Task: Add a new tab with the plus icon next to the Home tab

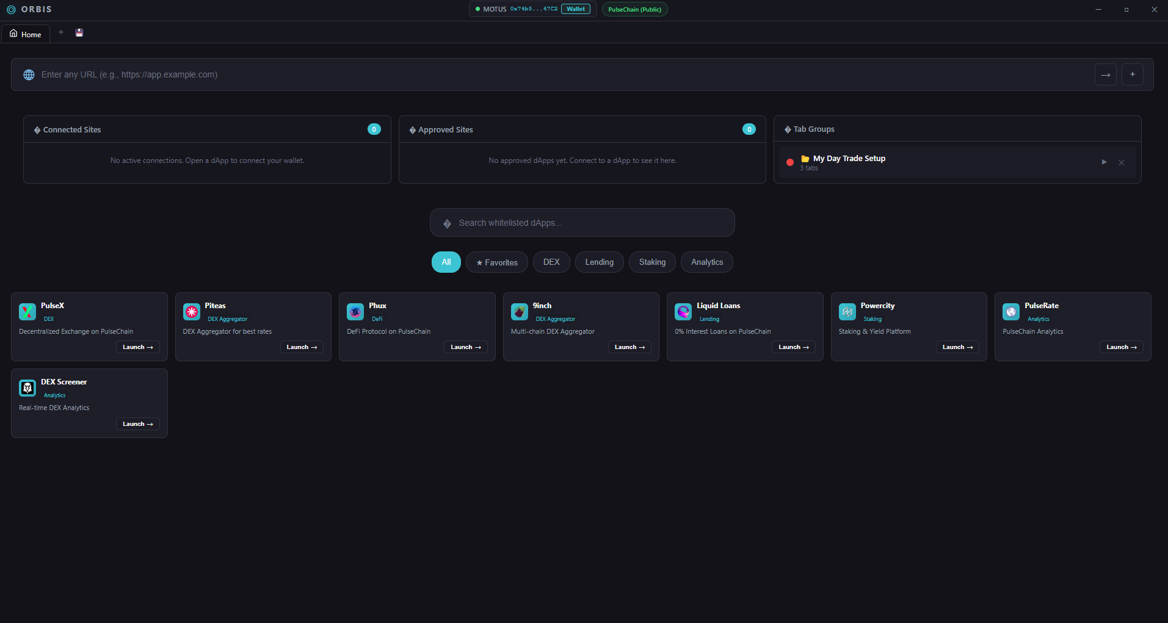Action: [x=61, y=32]
